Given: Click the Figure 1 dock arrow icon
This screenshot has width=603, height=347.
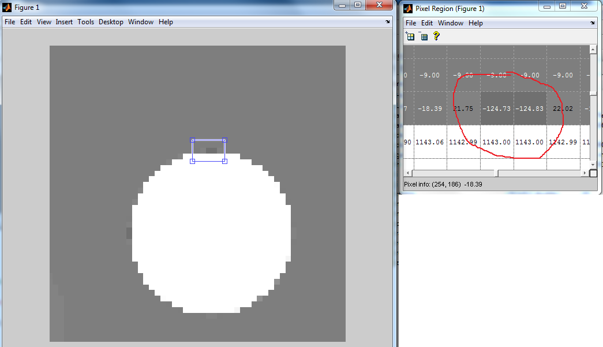Looking at the screenshot, I should [388, 22].
